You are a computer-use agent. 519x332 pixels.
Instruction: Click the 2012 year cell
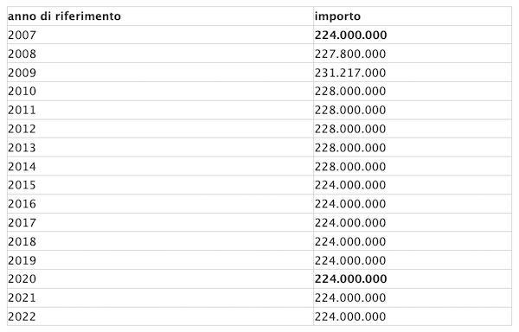160,129
